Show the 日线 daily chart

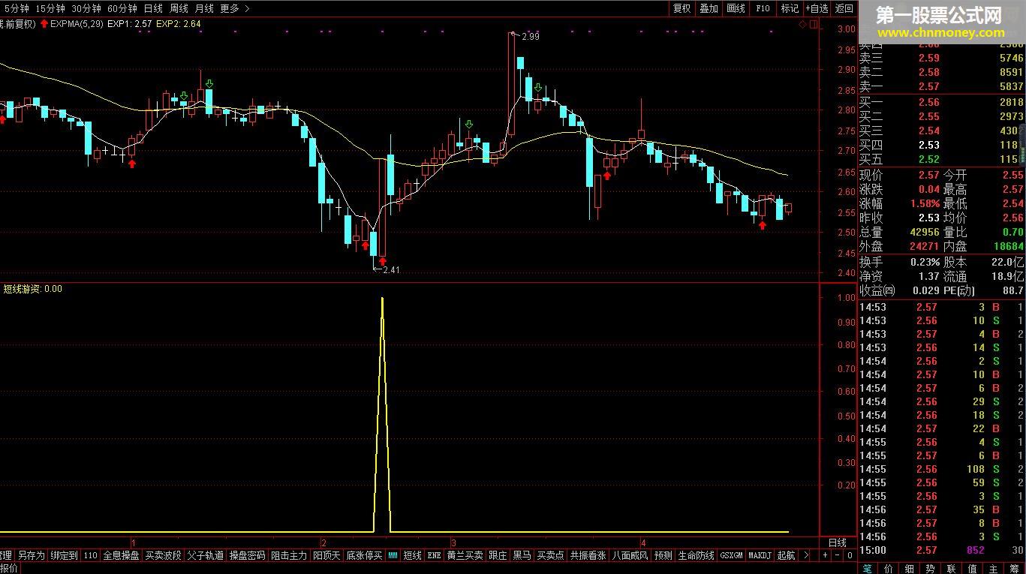[153, 8]
